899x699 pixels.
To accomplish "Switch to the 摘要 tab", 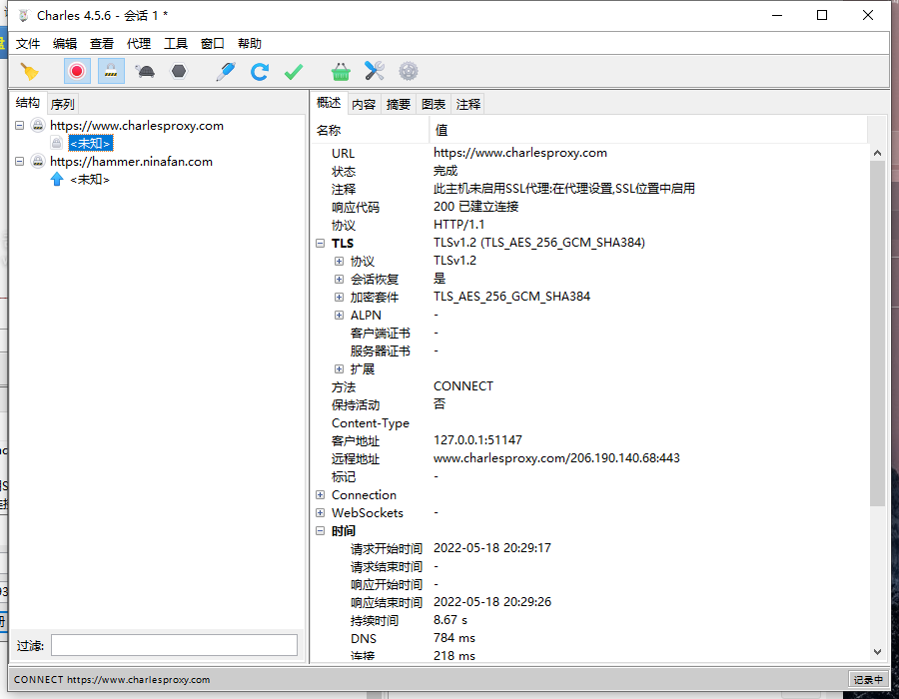I will 399,104.
